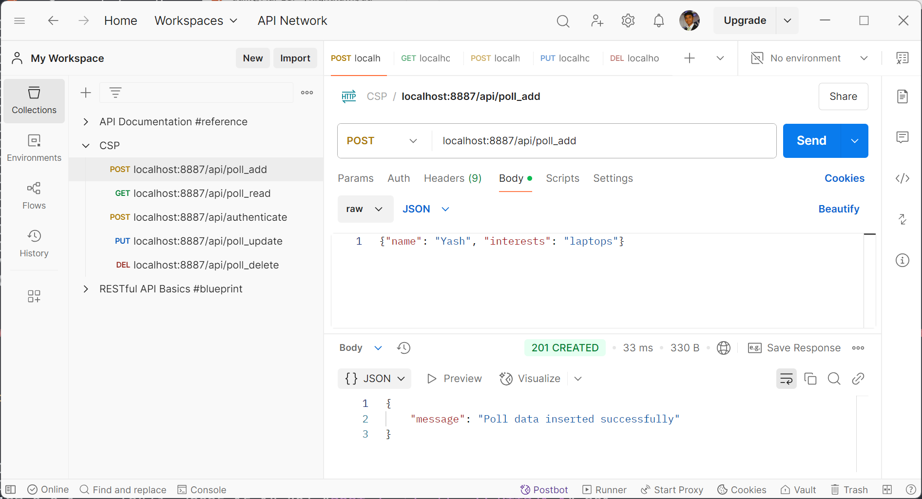Open the History panel
This screenshot has width=922, height=499.
pyautogui.click(x=34, y=244)
